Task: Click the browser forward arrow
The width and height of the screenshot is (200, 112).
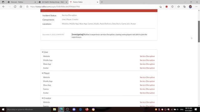Action: (x=9, y=7)
